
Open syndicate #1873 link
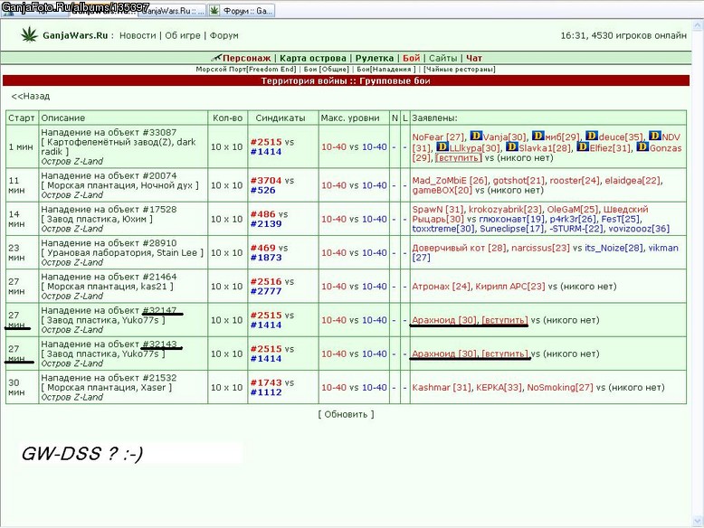click(266, 258)
